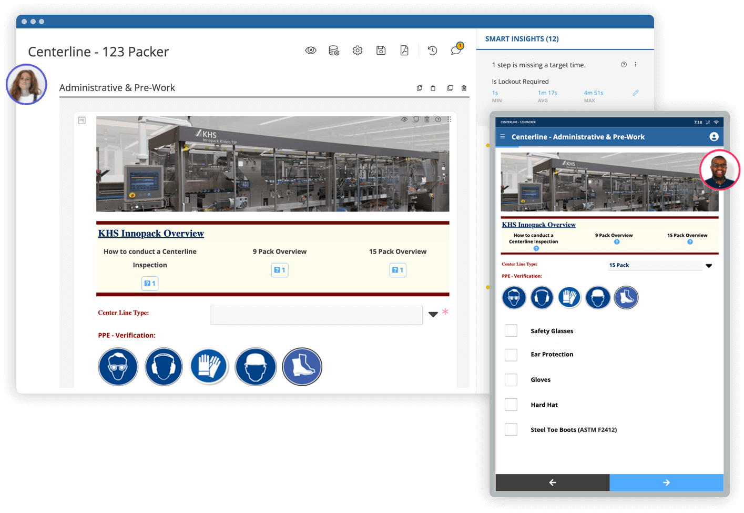Click the 15 Pack selection field on tablet
Image resolution: width=744 pixels, height=513 pixels.
[x=655, y=265]
